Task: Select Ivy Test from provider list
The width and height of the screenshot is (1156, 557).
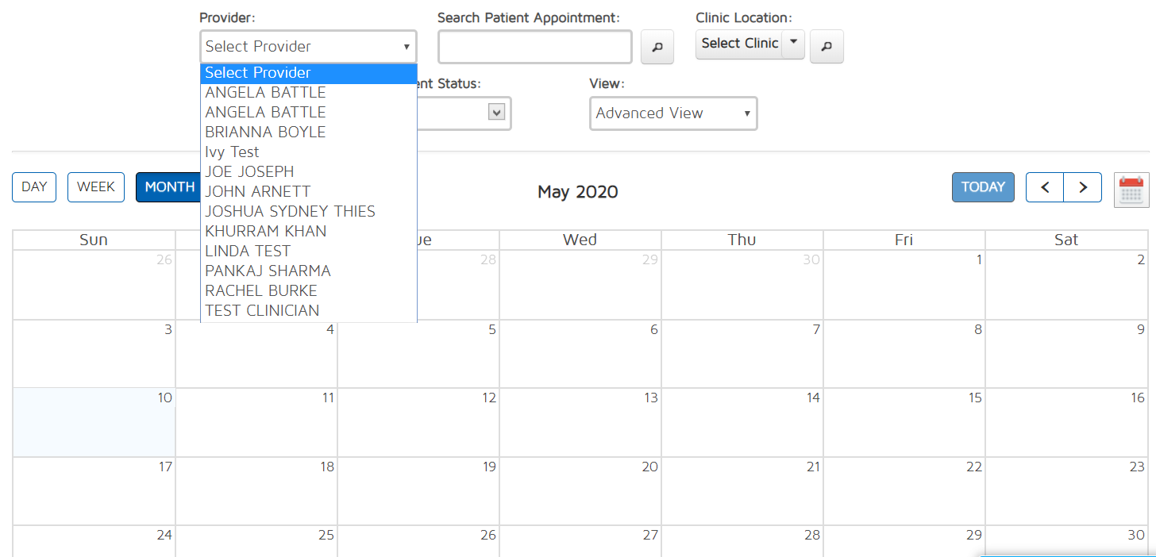Action: tap(232, 152)
